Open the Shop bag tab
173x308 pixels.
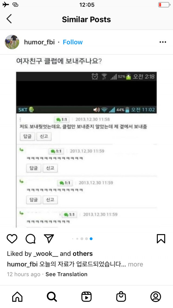tap(121, 297)
